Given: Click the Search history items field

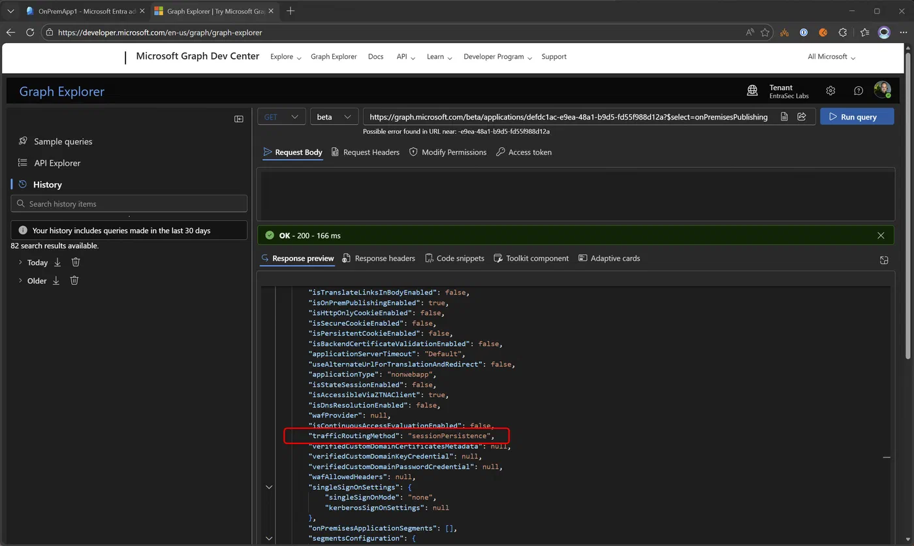Looking at the screenshot, I should (x=129, y=204).
